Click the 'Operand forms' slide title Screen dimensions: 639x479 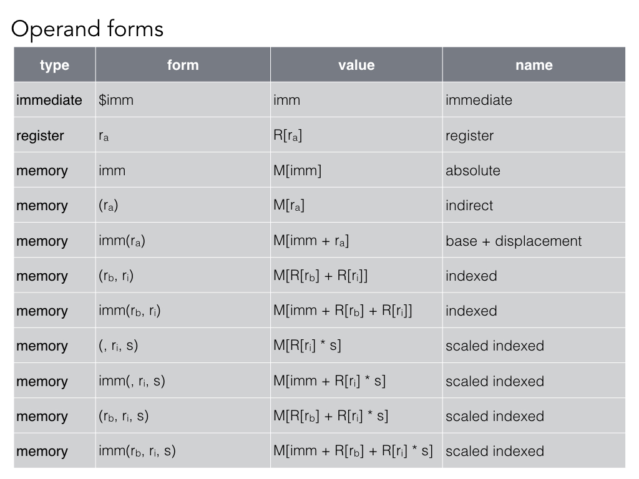(x=87, y=29)
